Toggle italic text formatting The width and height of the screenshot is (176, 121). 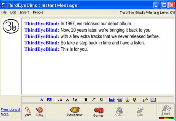(x=93, y=100)
